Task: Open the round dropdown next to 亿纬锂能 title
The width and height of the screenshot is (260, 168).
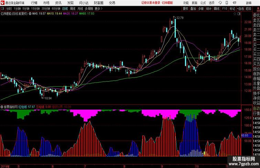Action: pyautogui.click(x=30, y=14)
